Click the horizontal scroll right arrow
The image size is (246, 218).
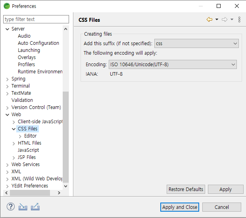tap(59, 193)
